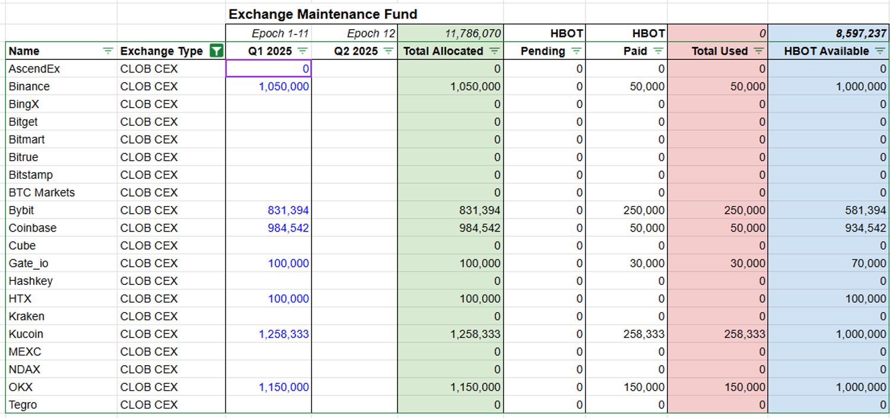This screenshot has height=418, width=890.
Task: Open the Q2 2025 column filter
Action: [390, 51]
